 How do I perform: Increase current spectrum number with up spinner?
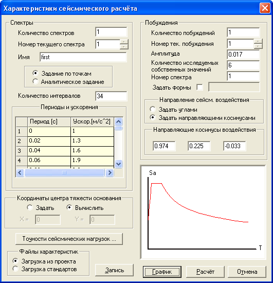click(124, 42)
